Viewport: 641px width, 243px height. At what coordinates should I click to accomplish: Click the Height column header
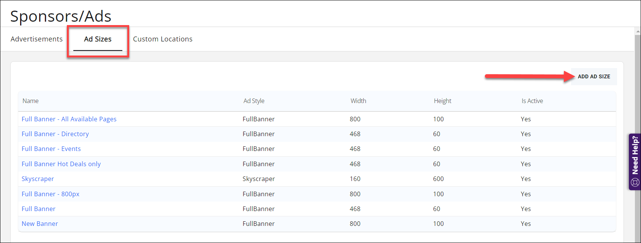tap(443, 101)
